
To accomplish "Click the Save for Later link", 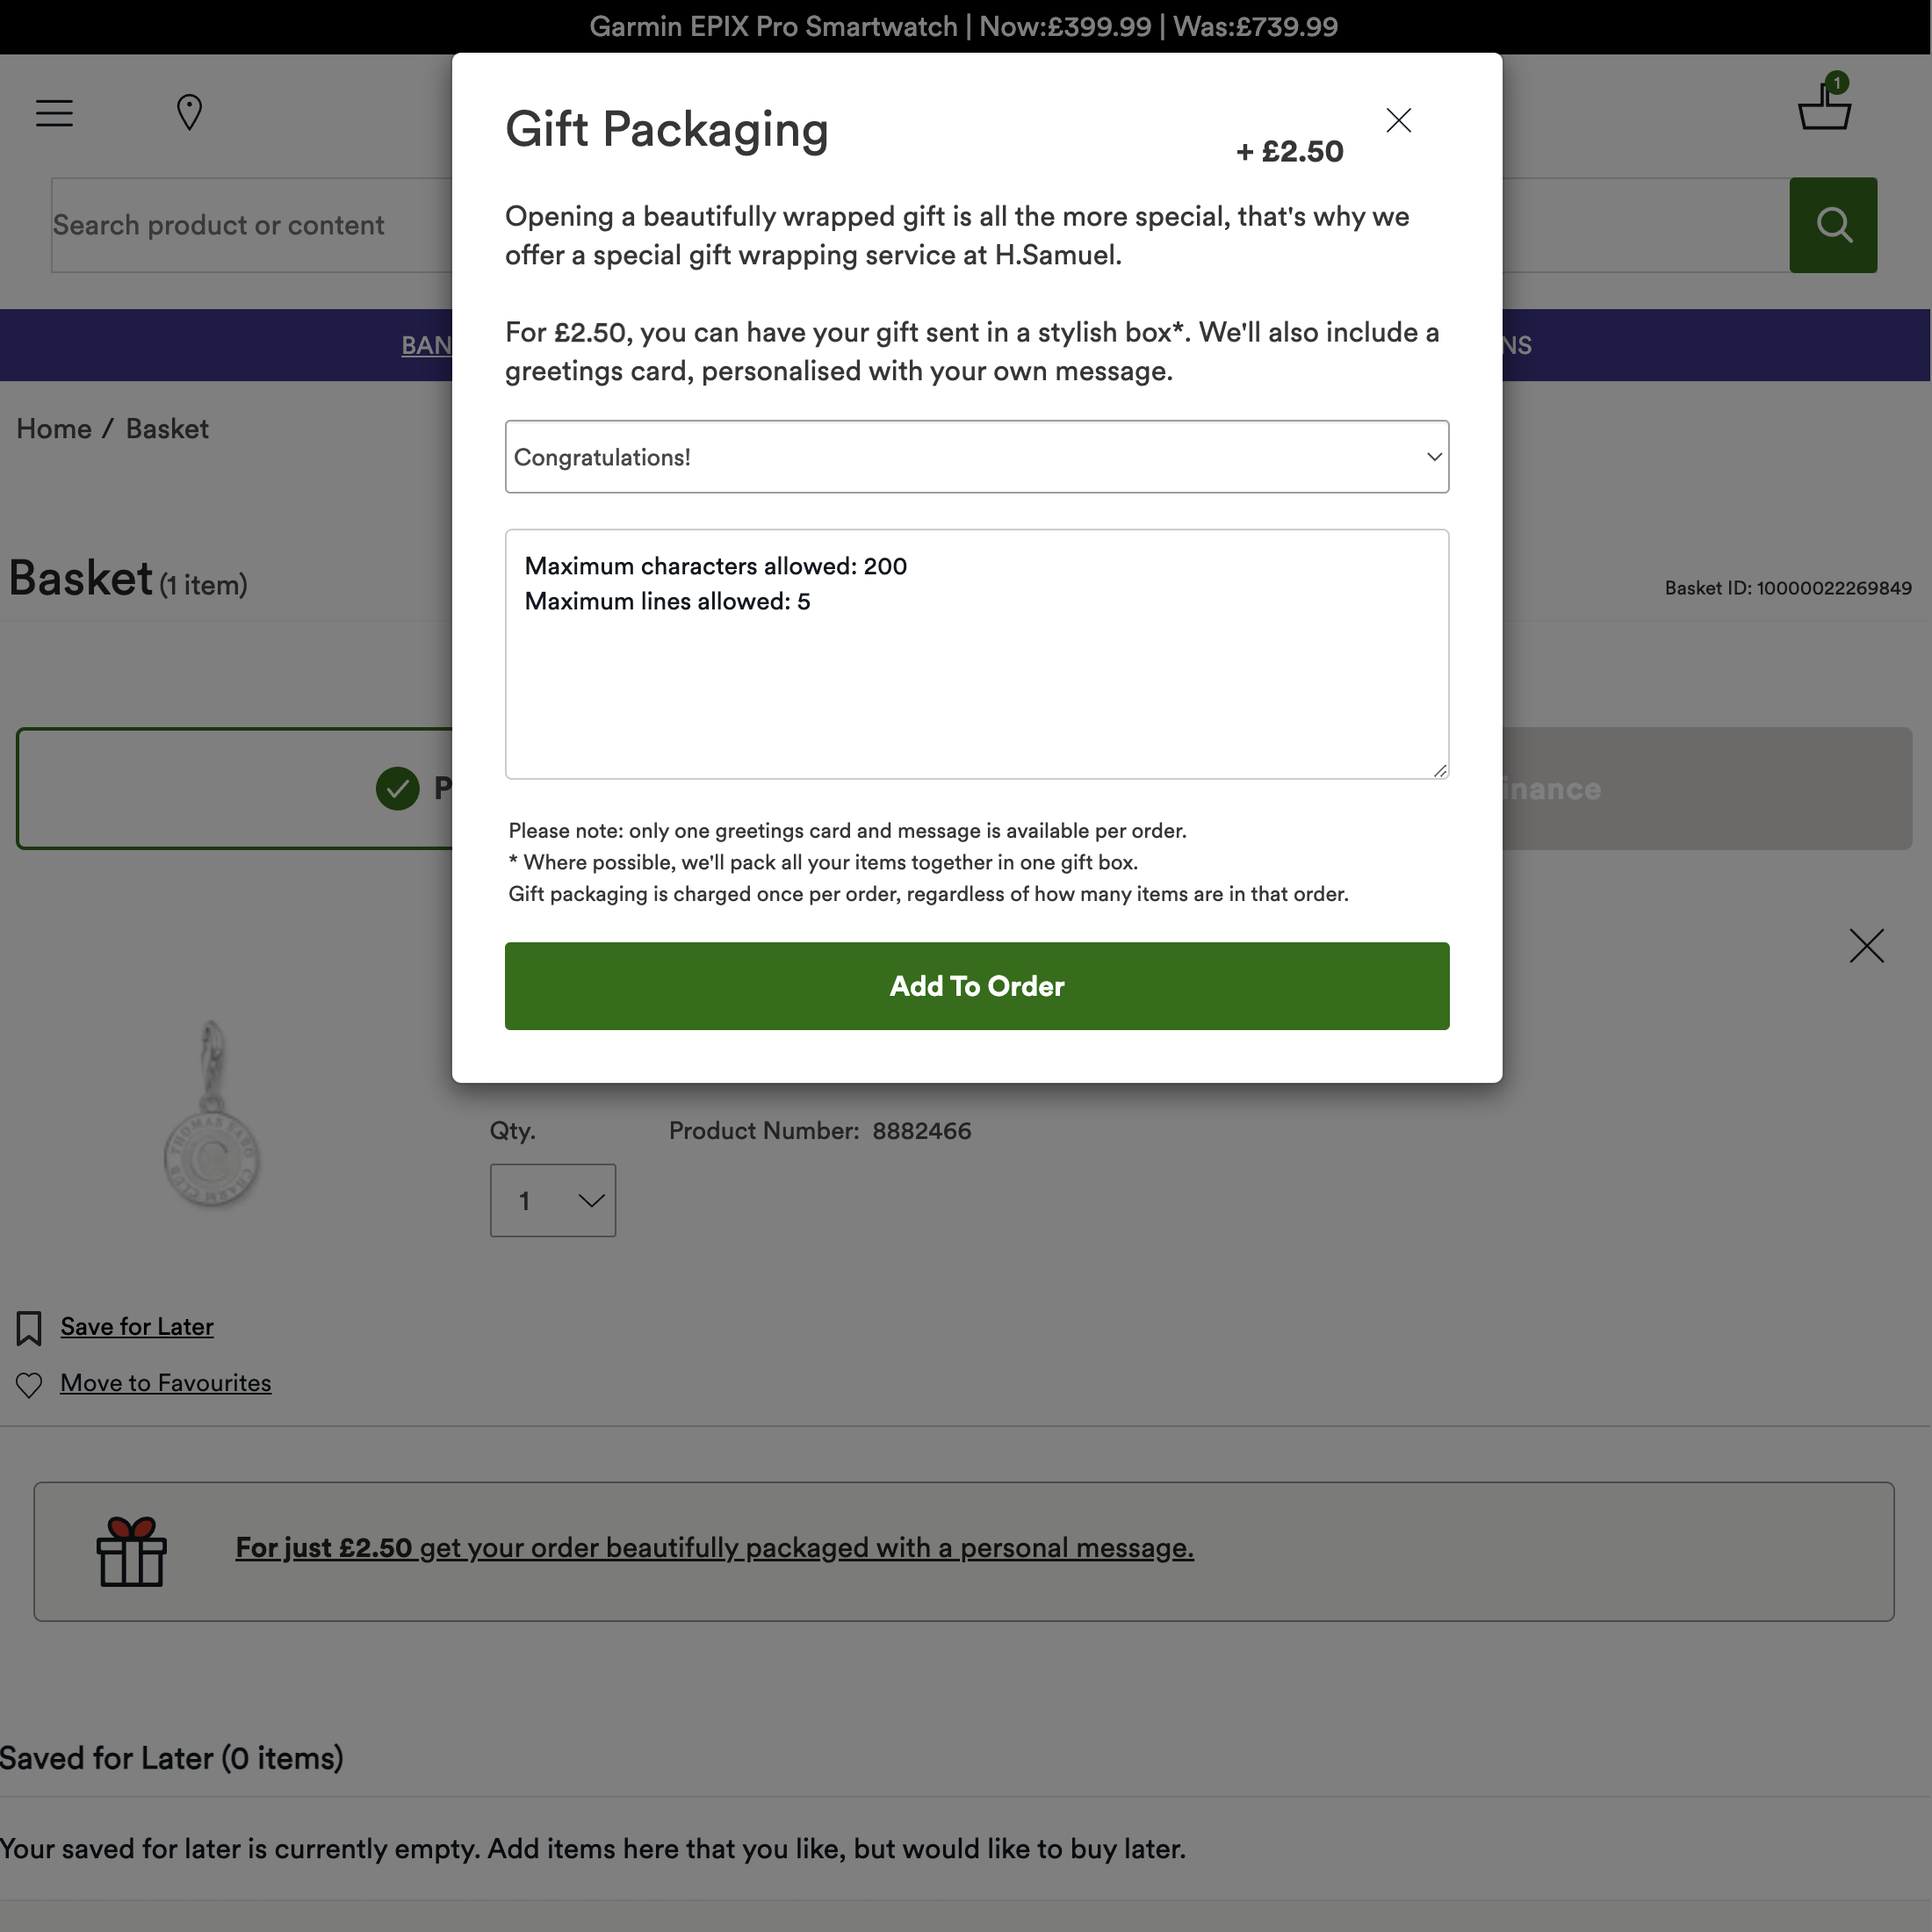I will pos(137,1326).
